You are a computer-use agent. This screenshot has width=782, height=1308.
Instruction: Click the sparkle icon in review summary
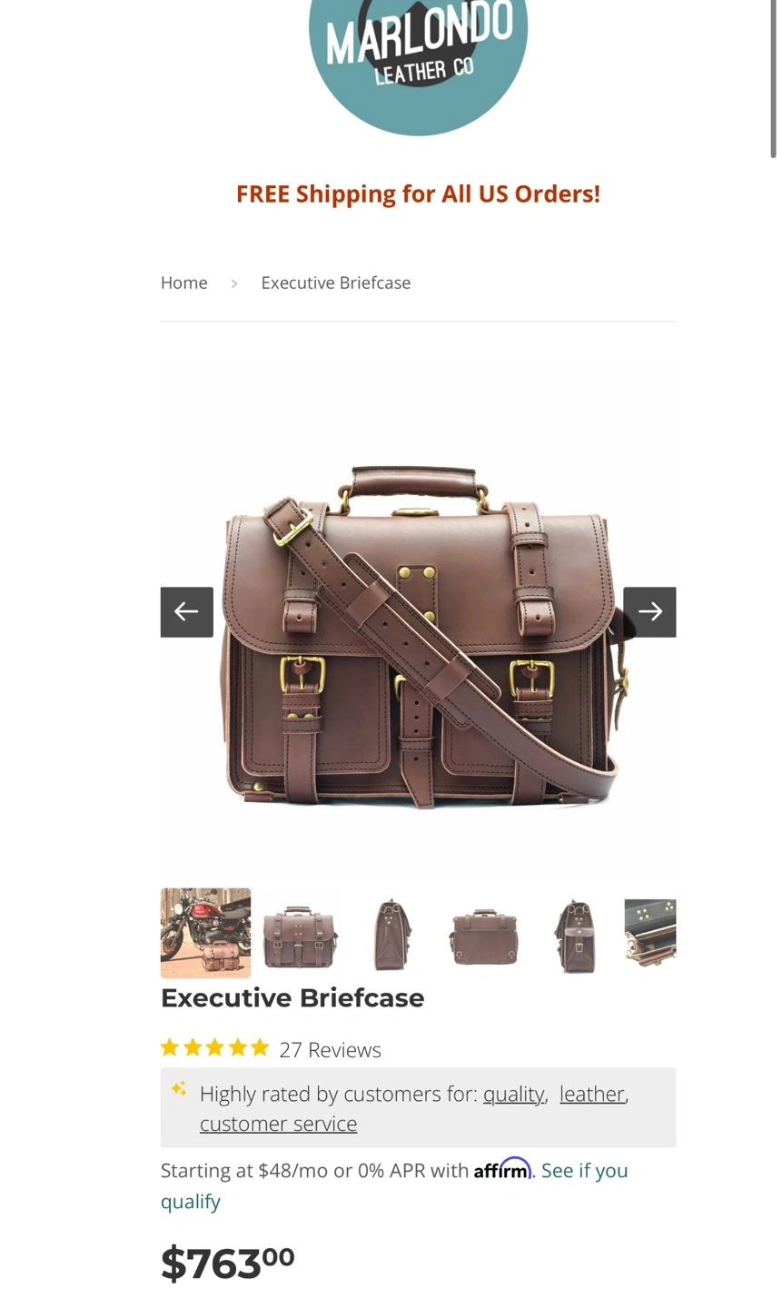point(179,1088)
